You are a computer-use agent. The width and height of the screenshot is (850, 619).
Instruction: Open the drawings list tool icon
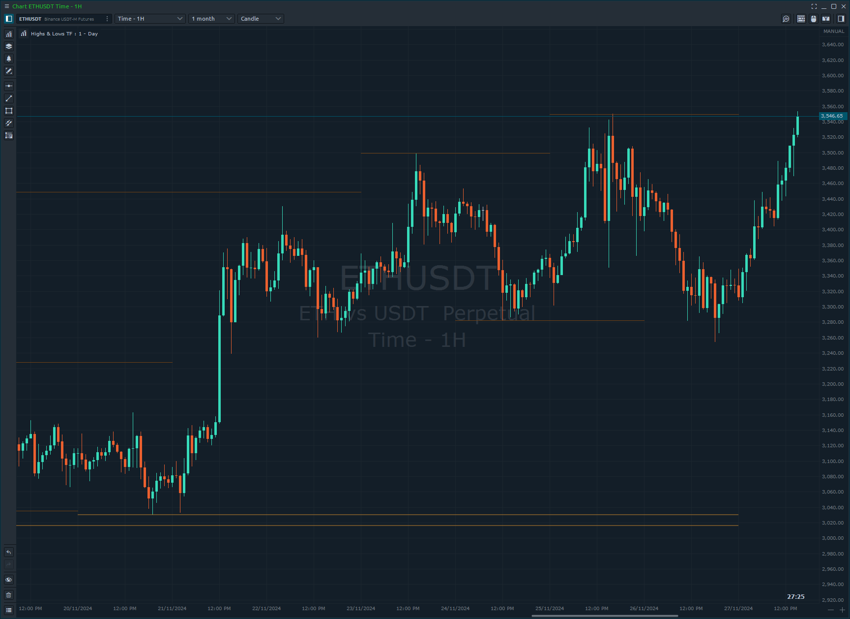(x=9, y=135)
